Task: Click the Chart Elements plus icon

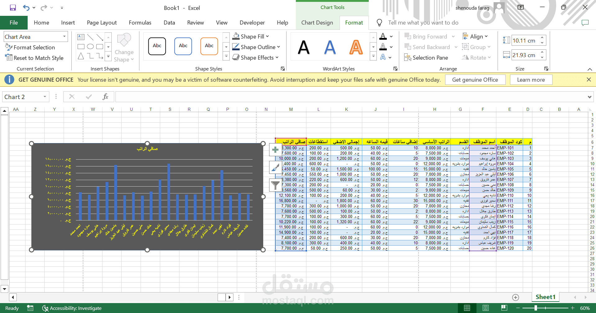Action: tap(275, 150)
